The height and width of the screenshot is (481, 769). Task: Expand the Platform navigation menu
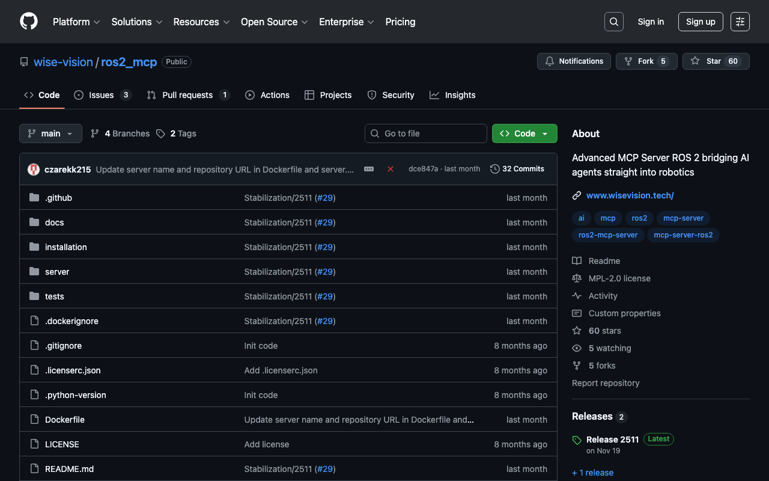click(76, 22)
